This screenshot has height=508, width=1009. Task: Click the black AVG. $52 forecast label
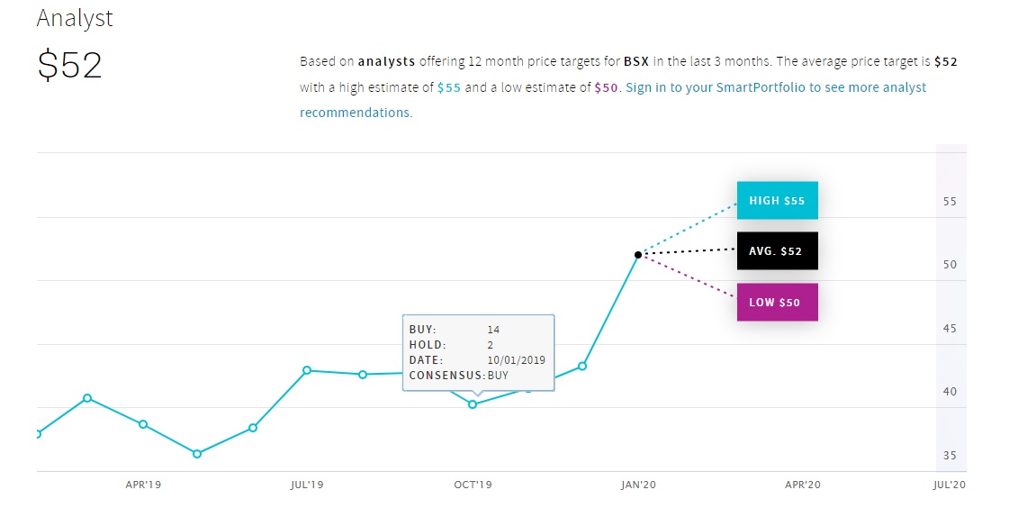tap(777, 250)
